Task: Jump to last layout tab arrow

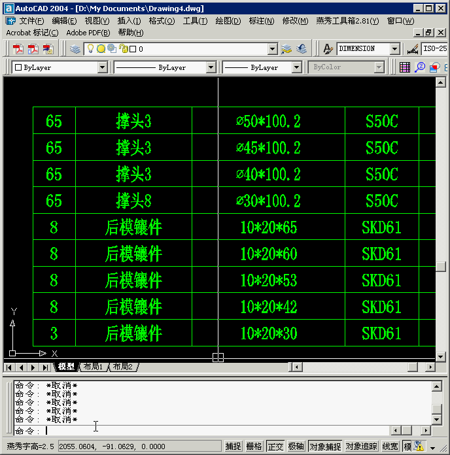Action: point(45,367)
